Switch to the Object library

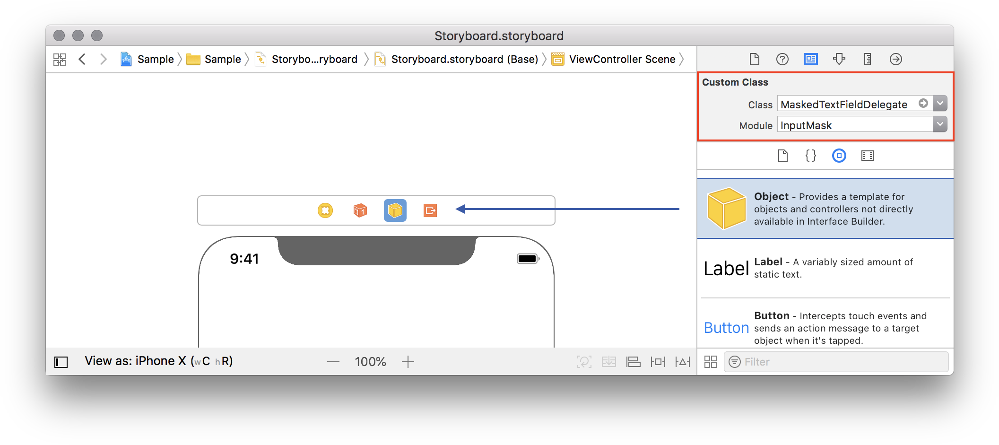point(839,156)
